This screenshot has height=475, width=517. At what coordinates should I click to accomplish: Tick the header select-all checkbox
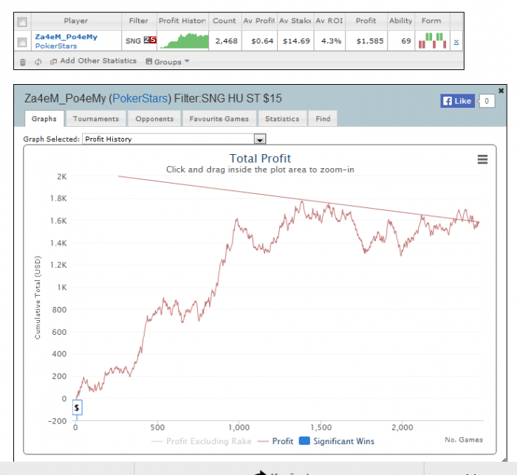(22, 21)
